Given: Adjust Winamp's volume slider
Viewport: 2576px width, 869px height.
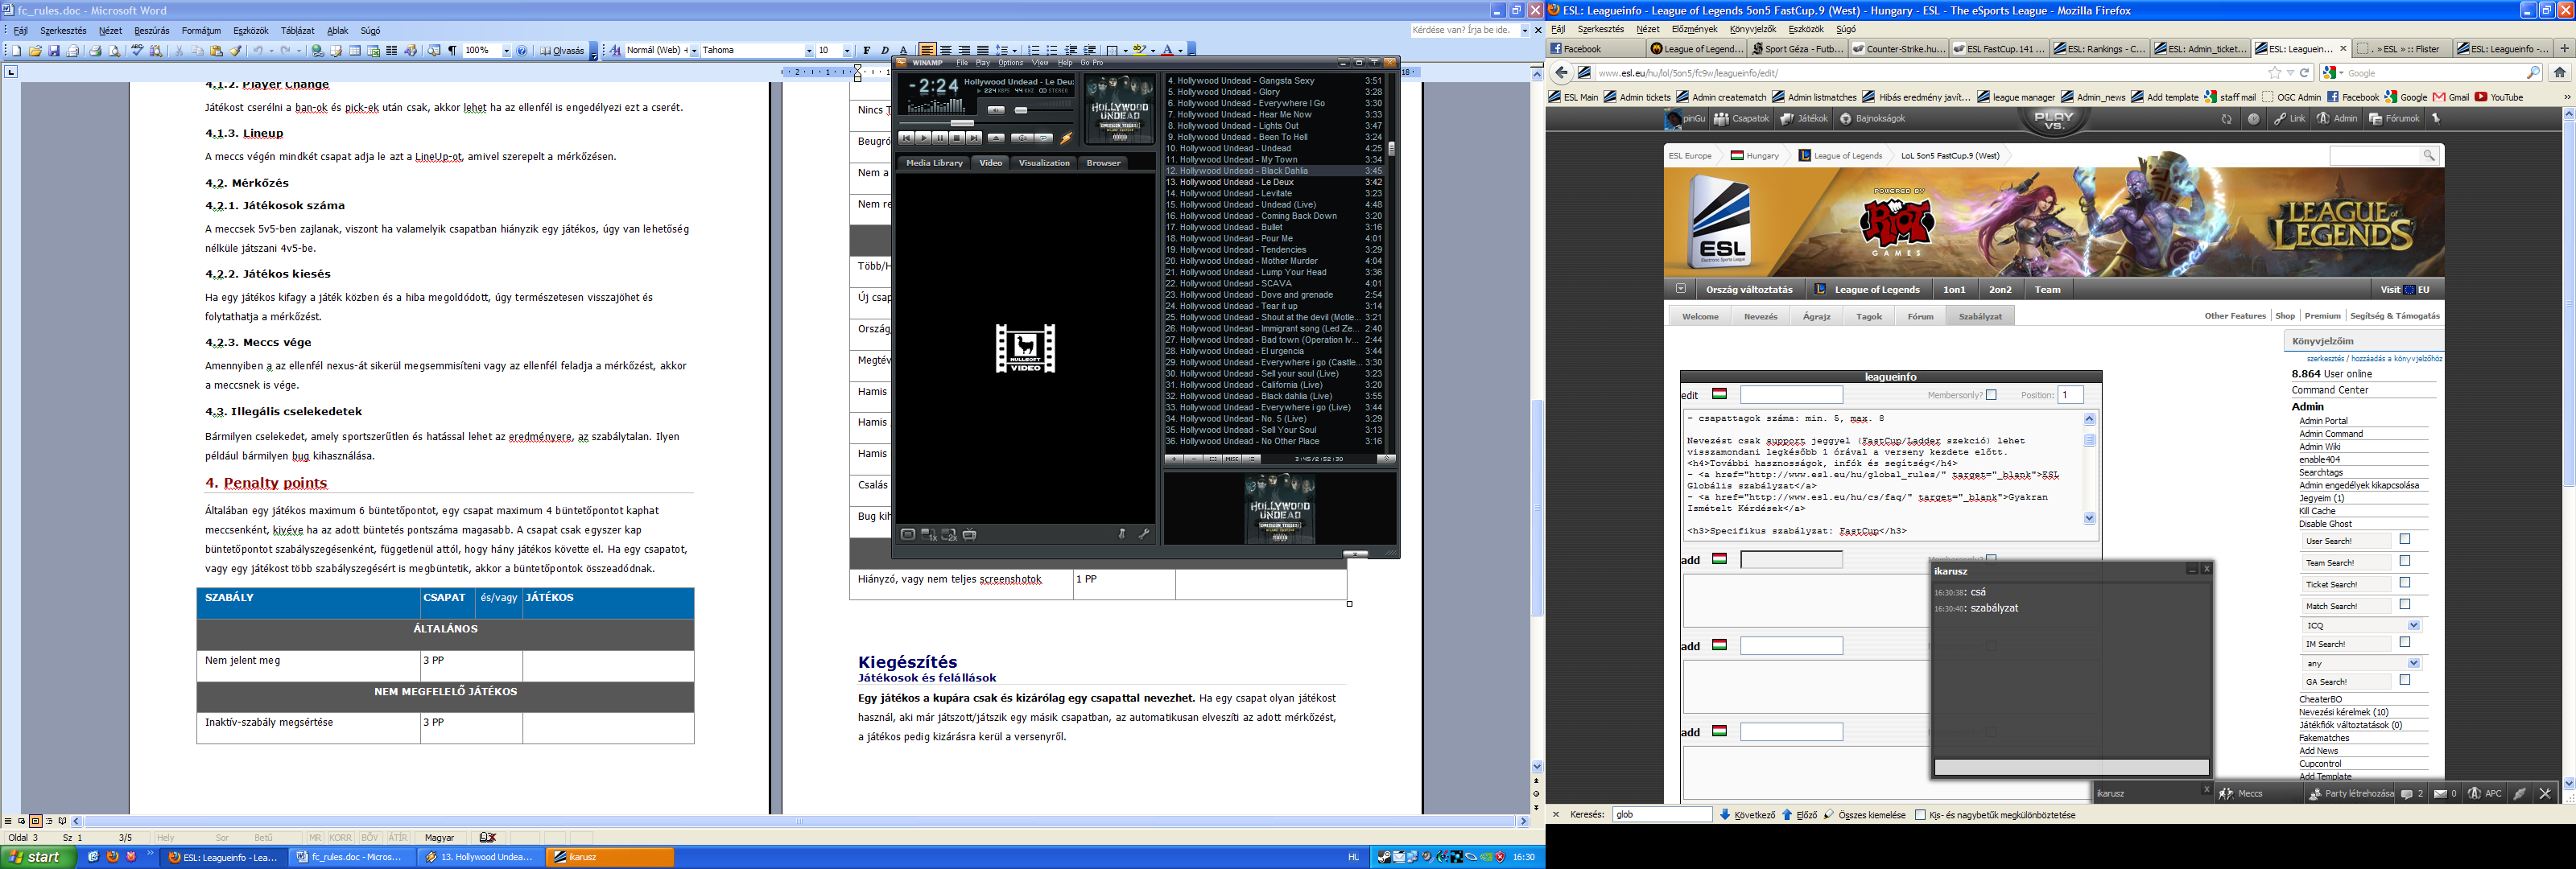Looking at the screenshot, I should pyautogui.click(x=1021, y=111).
